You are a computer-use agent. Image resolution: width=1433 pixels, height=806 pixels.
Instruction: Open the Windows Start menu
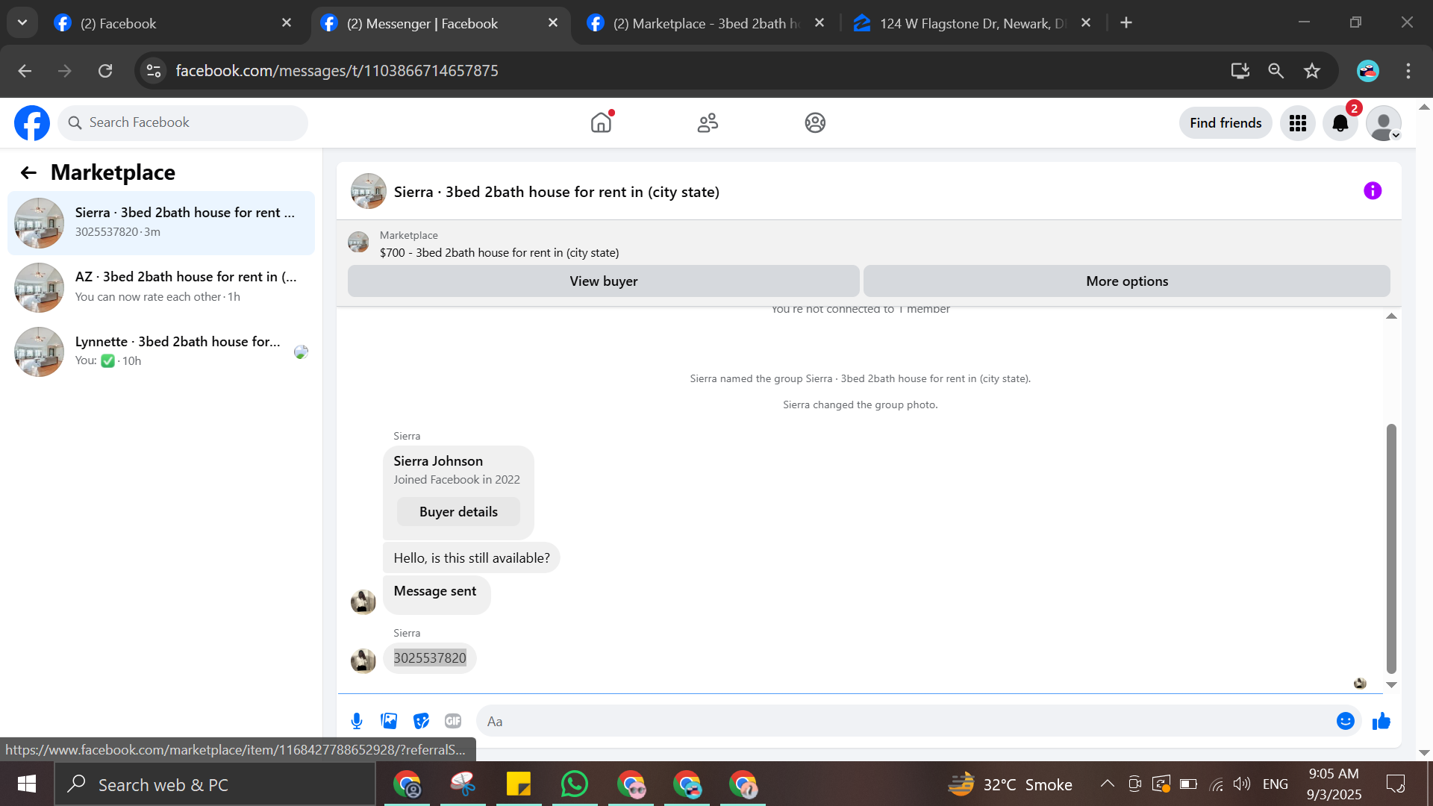click(27, 784)
